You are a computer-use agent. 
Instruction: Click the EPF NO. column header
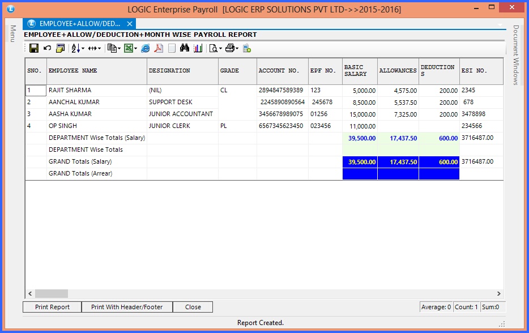click(325, 71)
